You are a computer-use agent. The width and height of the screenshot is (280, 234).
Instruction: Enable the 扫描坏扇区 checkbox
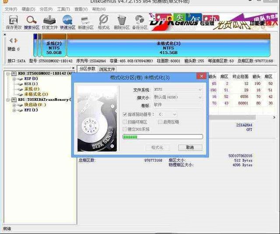(x=125, y=122)
